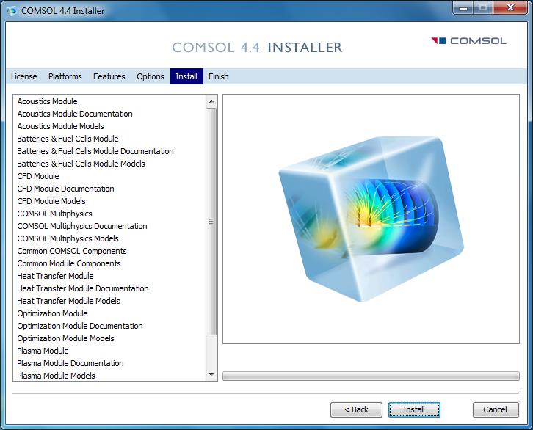533x430 pixels.
Task: Click the COMSOL icon in title bar
Action: click(10, 11)
